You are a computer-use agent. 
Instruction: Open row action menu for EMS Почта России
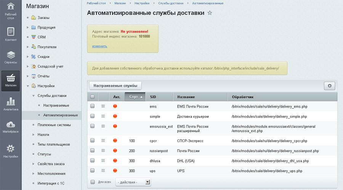click(103, 106)
